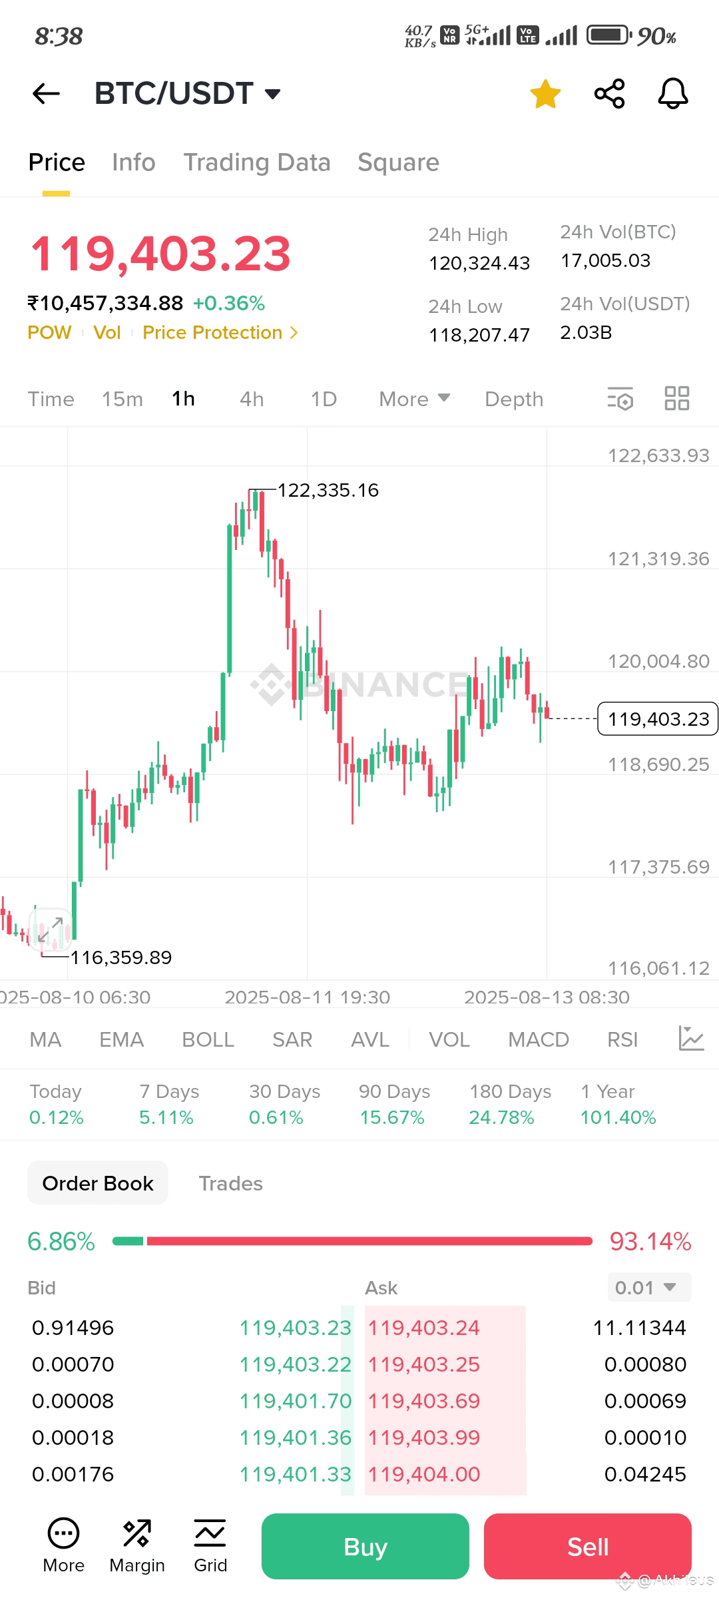
Task: Open Margin trading icon
Action: coord(137,1545)
